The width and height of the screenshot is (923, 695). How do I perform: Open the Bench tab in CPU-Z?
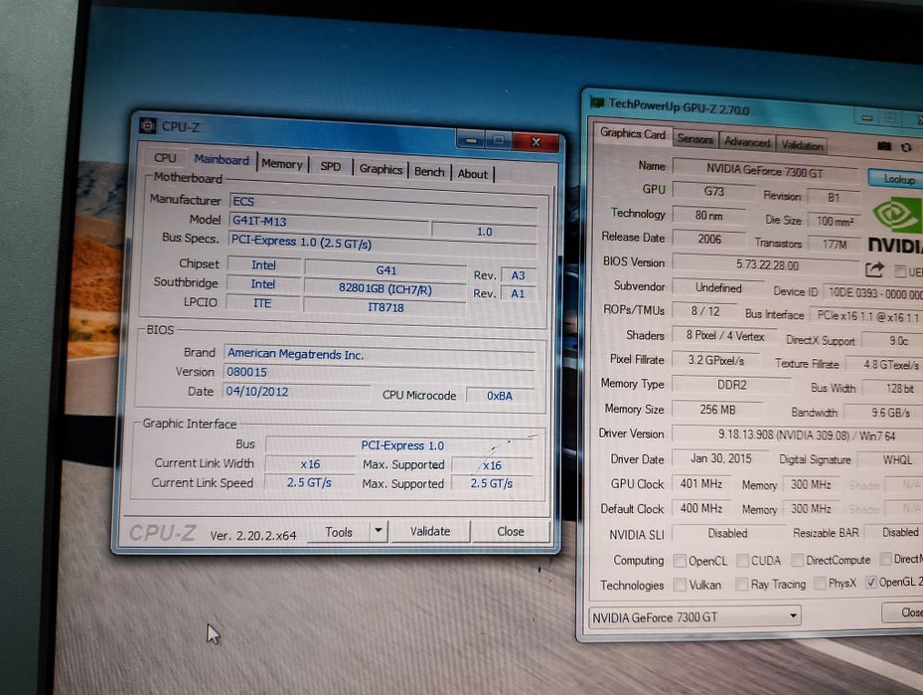coord(429,171)
